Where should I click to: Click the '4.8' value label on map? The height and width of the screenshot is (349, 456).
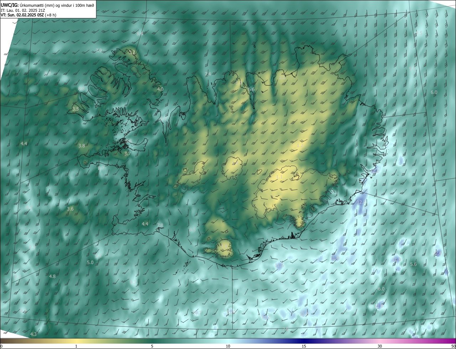(52, 276)
